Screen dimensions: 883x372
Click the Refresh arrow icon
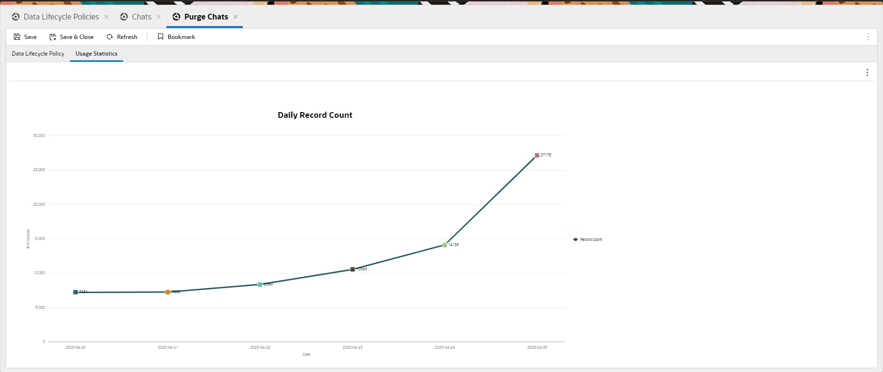110,37
